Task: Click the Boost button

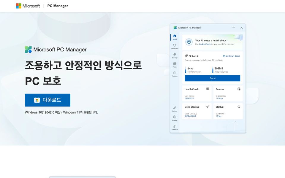Action: [x=212, y=78]
